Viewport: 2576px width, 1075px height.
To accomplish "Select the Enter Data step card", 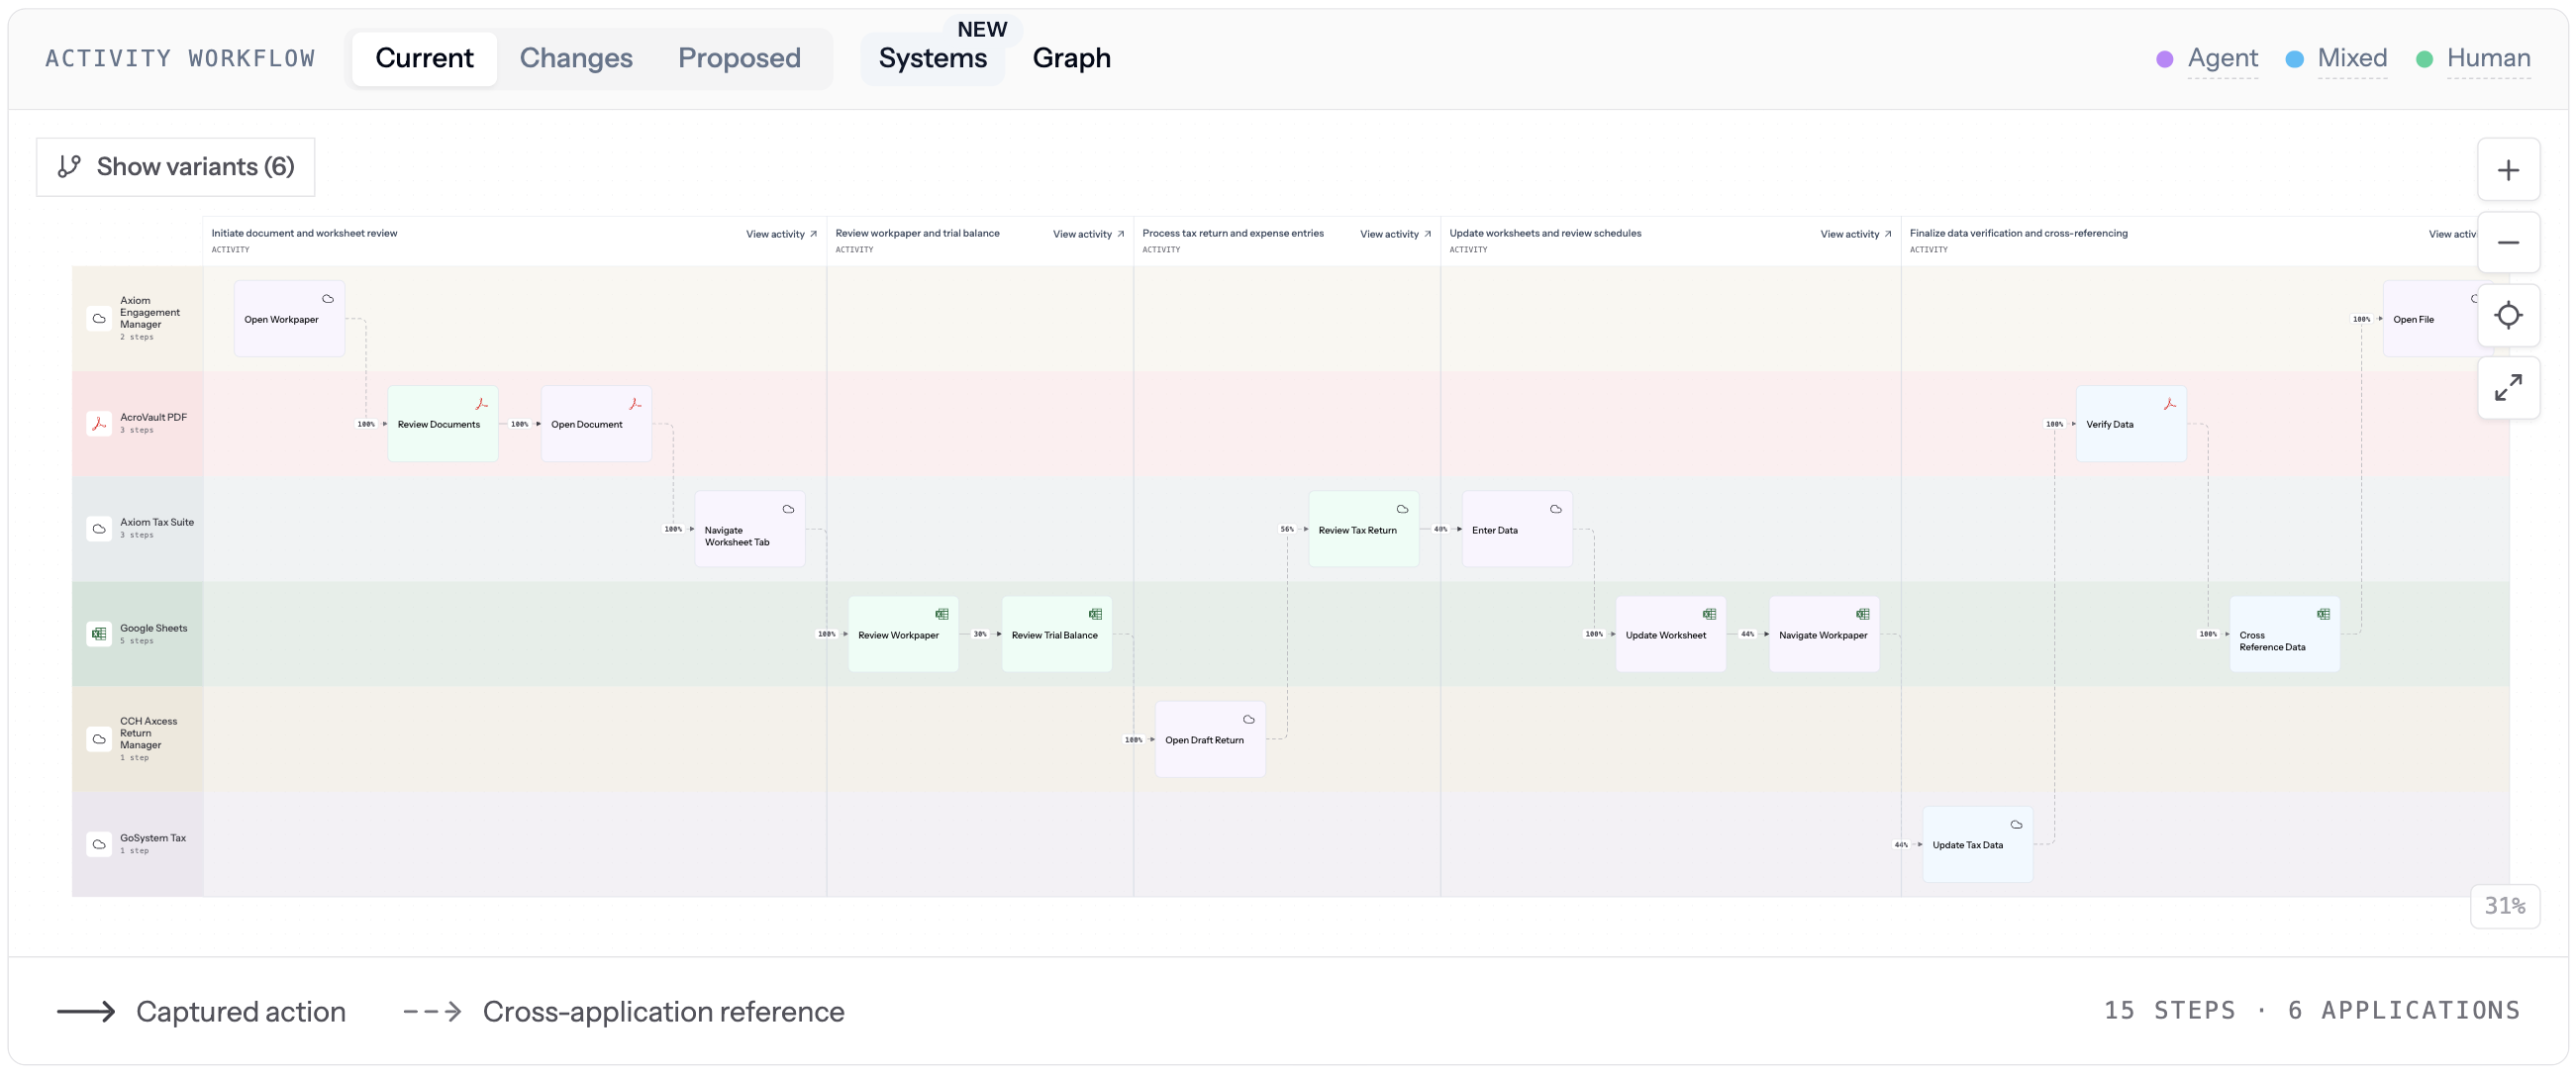I will tap(1517, 529).
